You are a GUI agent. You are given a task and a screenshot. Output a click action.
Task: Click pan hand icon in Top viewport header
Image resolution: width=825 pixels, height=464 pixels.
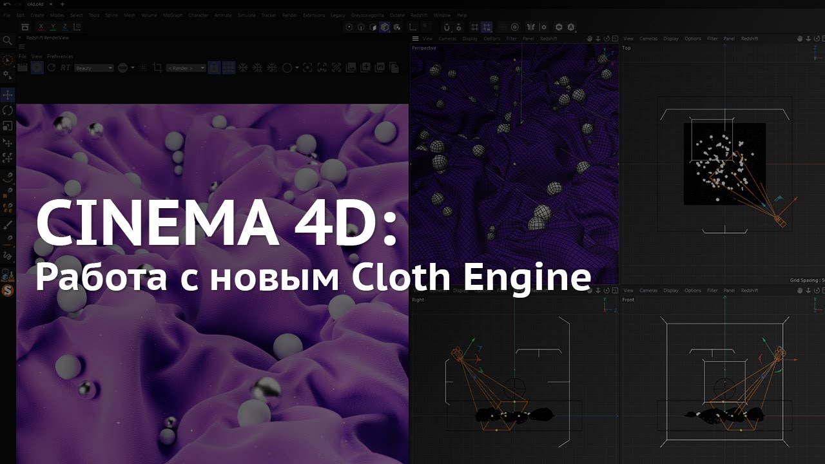800,39
